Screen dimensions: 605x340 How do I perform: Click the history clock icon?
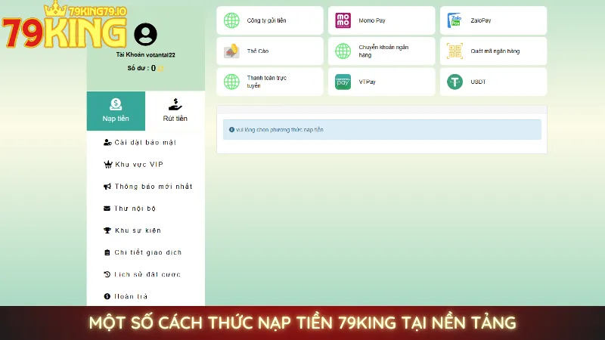point(107,274)
